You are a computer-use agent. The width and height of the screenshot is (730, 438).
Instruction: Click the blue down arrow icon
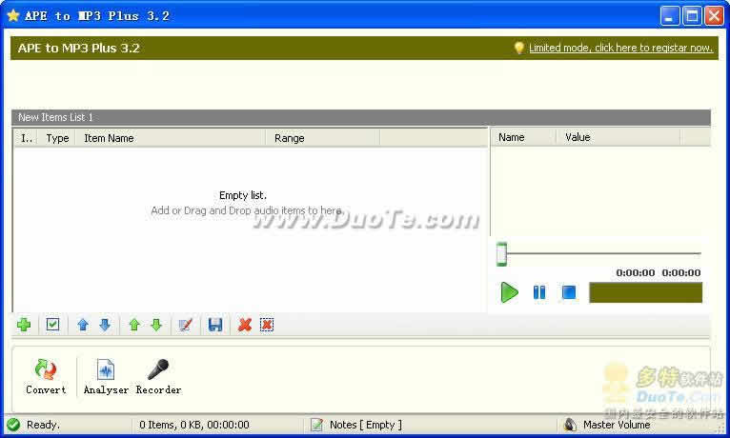coord(105,325)
